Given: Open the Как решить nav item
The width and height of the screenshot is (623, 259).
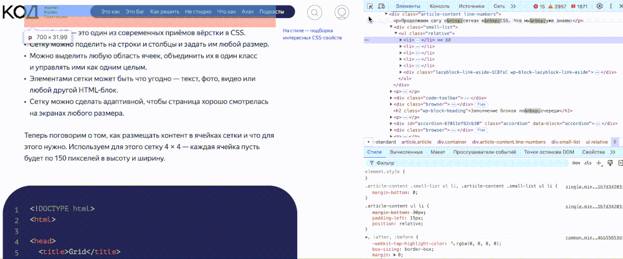Looking at the screenshot, I should click(x=164, y=12).
